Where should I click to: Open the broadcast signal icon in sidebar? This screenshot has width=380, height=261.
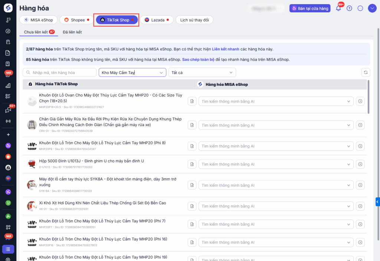tap(8, 121)
